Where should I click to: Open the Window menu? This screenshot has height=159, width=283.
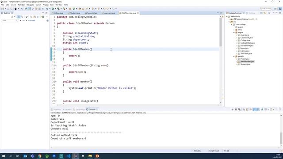59,5
